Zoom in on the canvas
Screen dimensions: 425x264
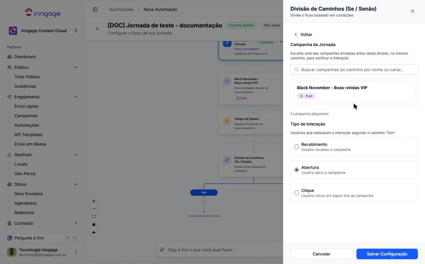tap(94, 201)
